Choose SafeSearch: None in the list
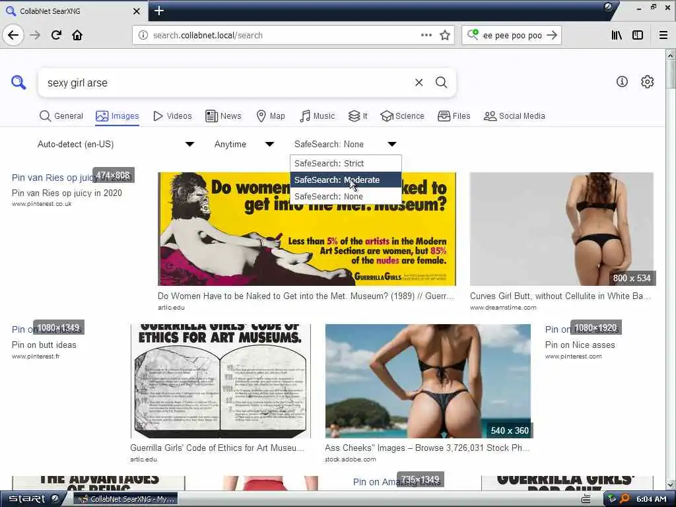The height and width of the screenshot is (507, 676). 346,196
